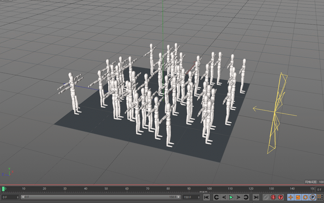
Task: Click the green playhead at frame 0
Action: [x=3, y=189]
